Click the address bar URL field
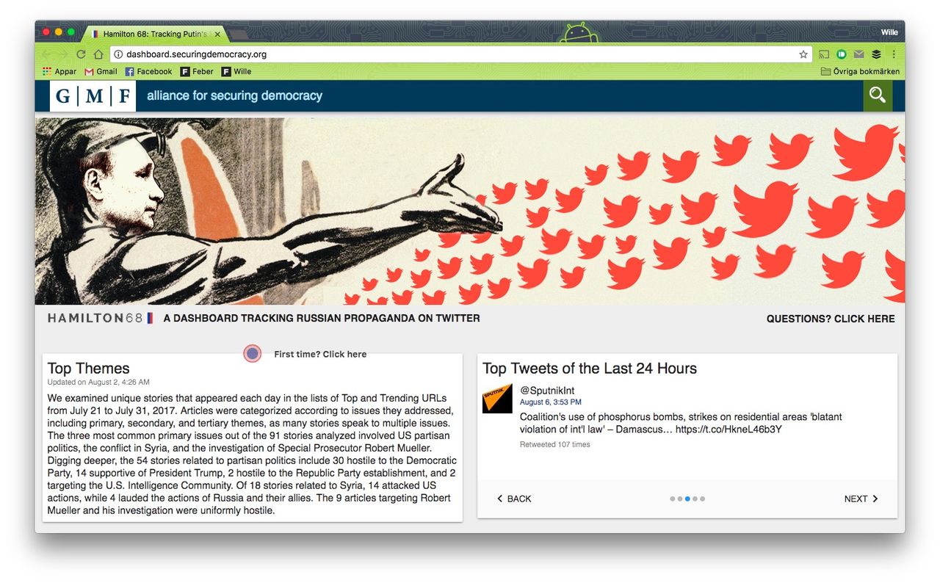This screenshot has height=583, width=940. (x=455, y=54)
